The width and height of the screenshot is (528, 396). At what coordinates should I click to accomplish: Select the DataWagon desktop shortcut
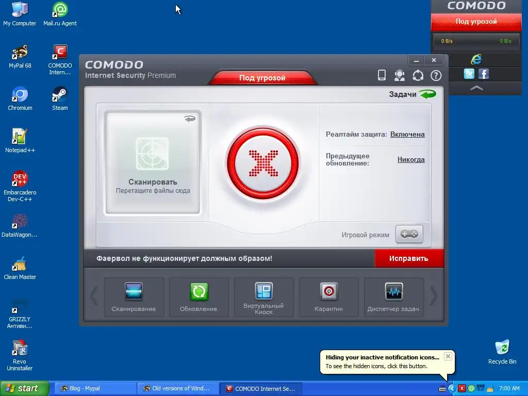(20, 225)
